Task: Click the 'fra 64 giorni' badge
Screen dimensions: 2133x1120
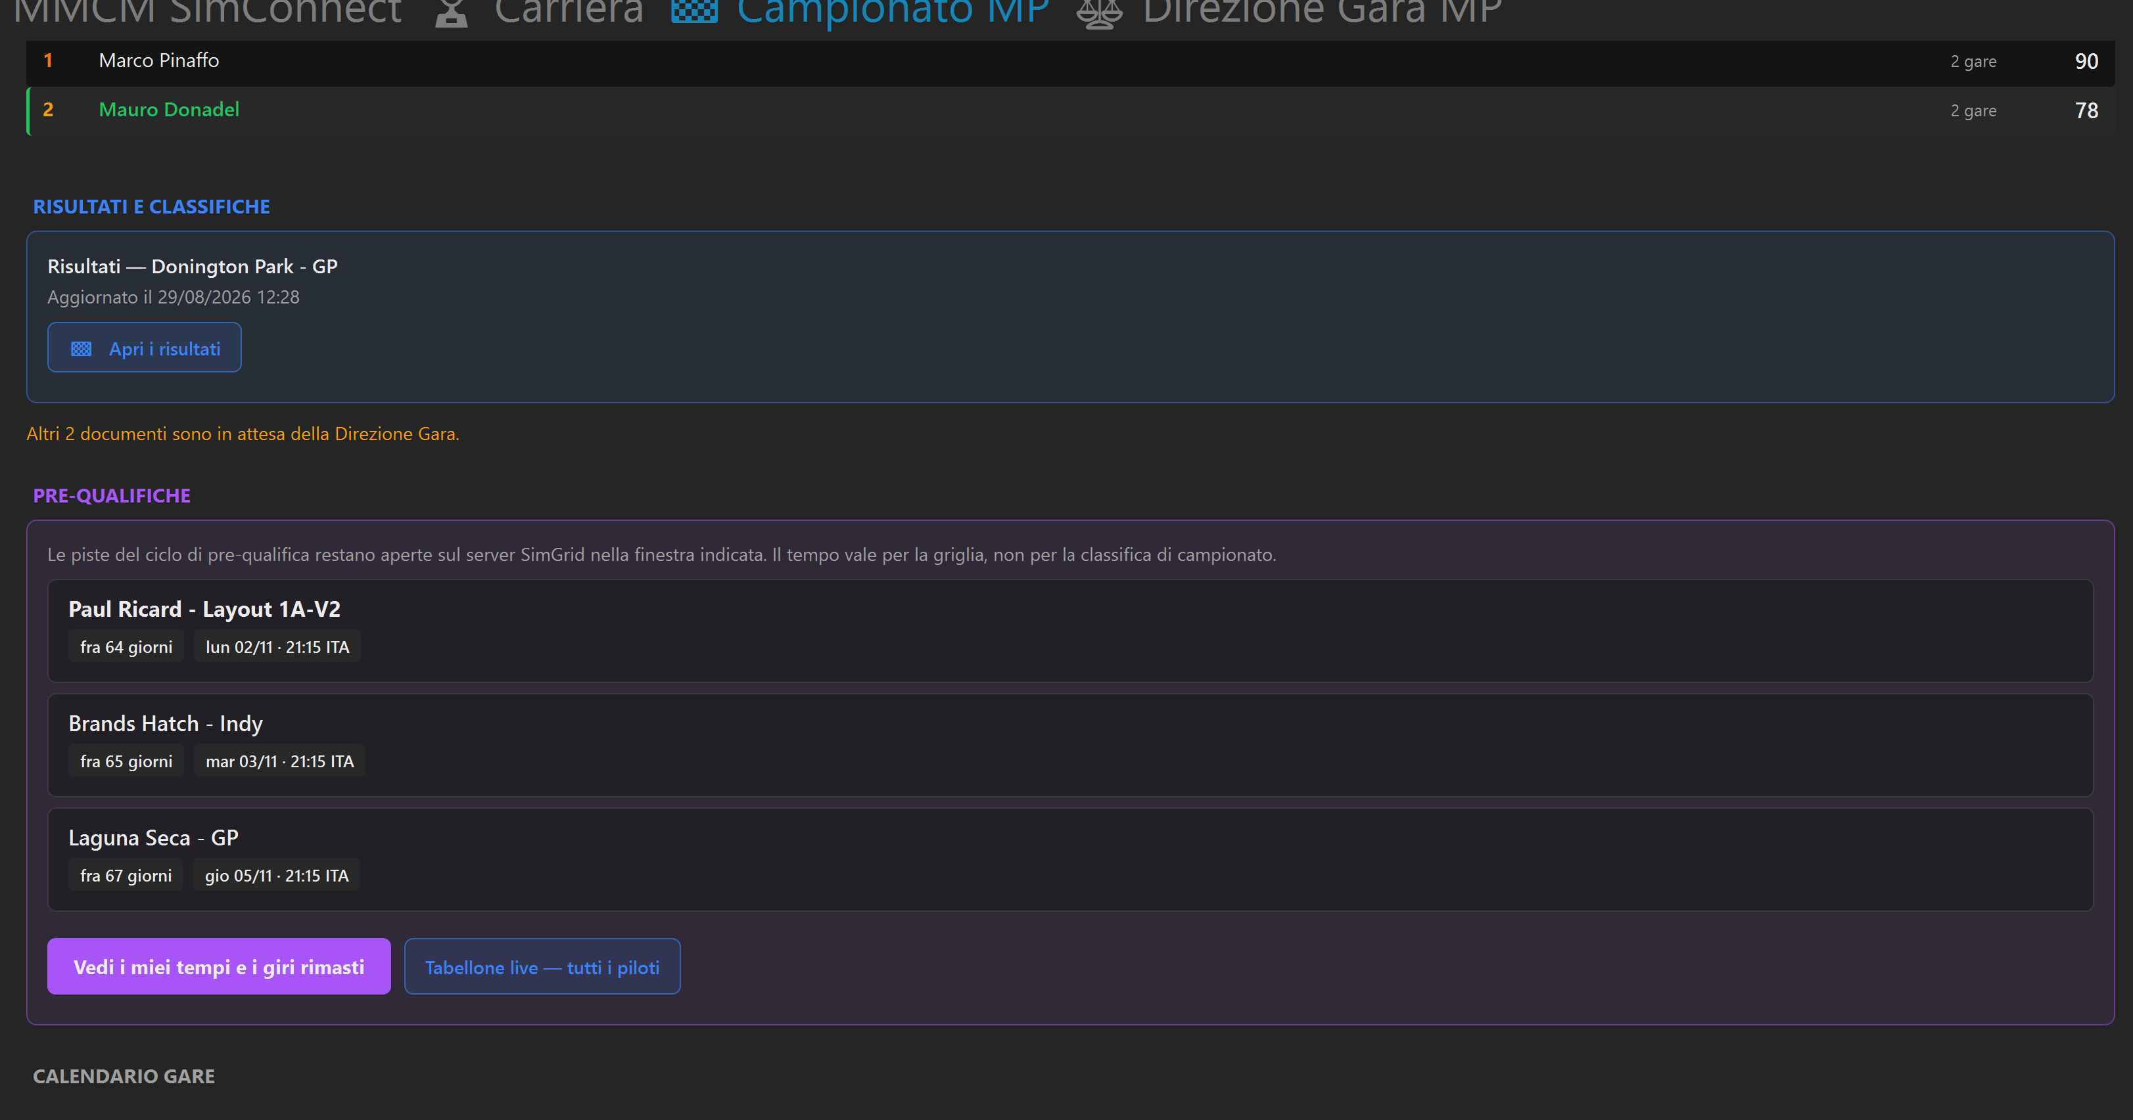Action: click(x=126, y=646)
